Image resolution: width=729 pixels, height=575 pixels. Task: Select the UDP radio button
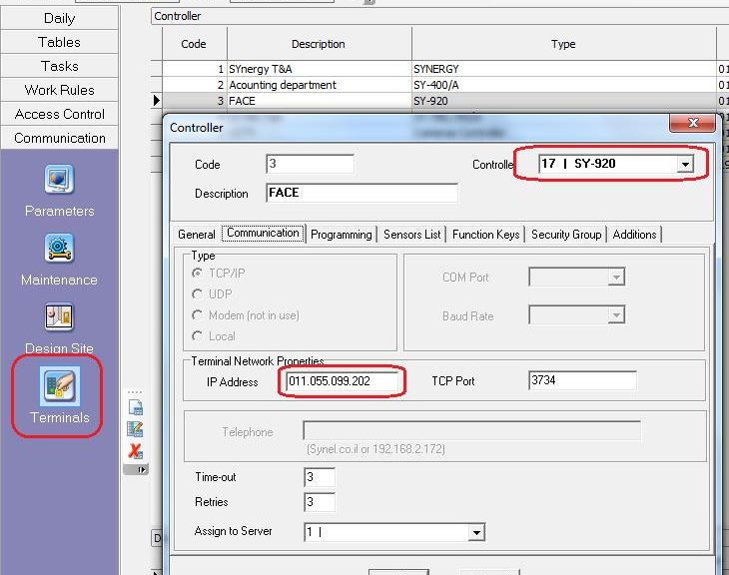(199, 293)
